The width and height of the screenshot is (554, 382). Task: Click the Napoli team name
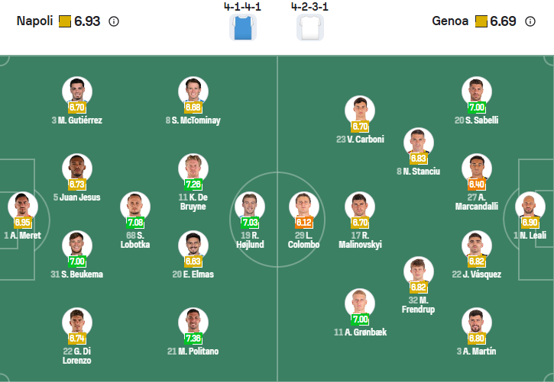(x=34, y=21)
